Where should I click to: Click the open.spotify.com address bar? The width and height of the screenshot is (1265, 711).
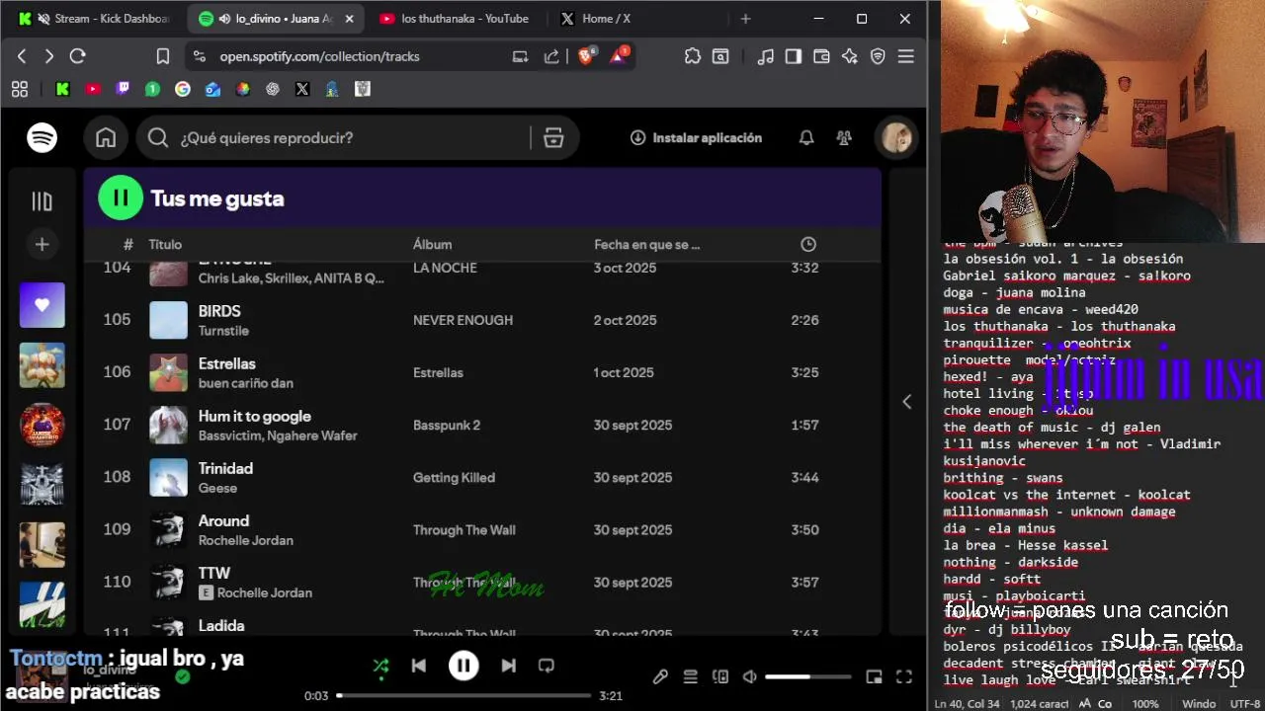319,56
